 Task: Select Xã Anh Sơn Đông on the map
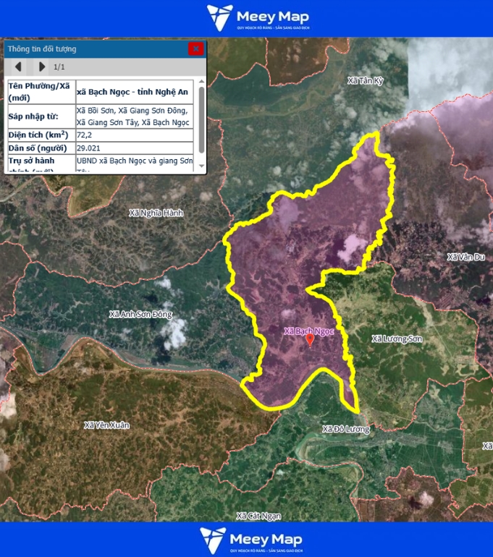(140, 315)
